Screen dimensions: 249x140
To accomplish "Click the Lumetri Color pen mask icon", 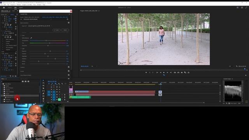I will coord(11,37).
